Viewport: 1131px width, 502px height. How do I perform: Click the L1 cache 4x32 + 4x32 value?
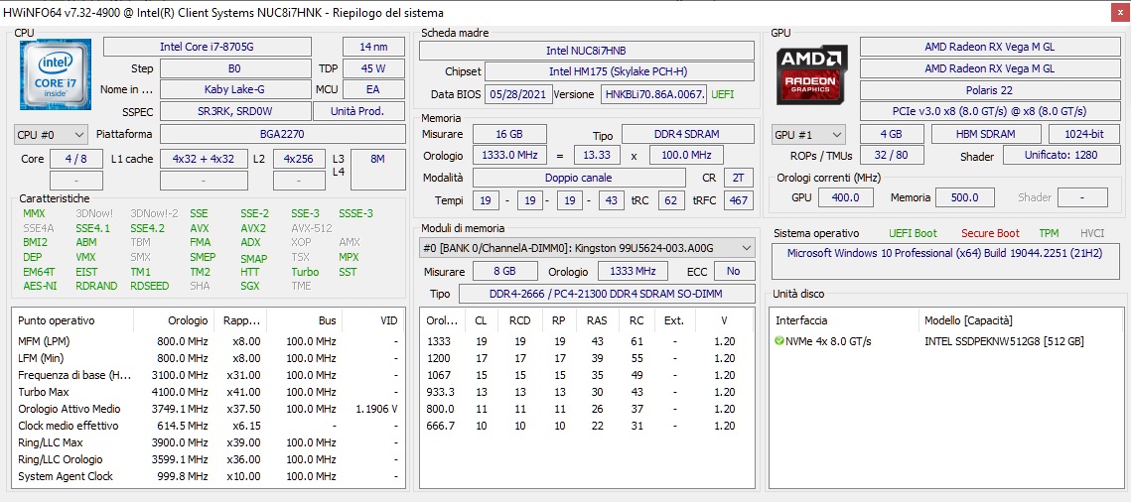click(204, 159)
